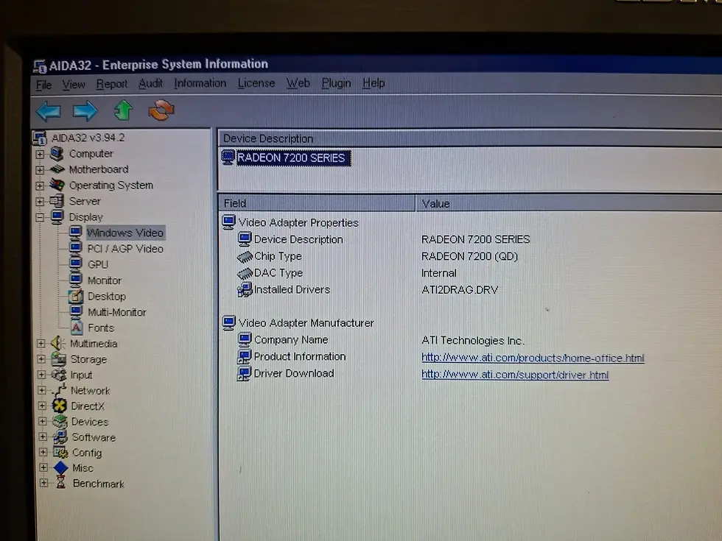This screenshot has height=541, width=722.
Task: Open the Plugin menu
Action: point(336,83)
